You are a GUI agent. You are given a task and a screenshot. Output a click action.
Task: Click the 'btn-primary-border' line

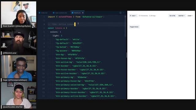(81, 89)
